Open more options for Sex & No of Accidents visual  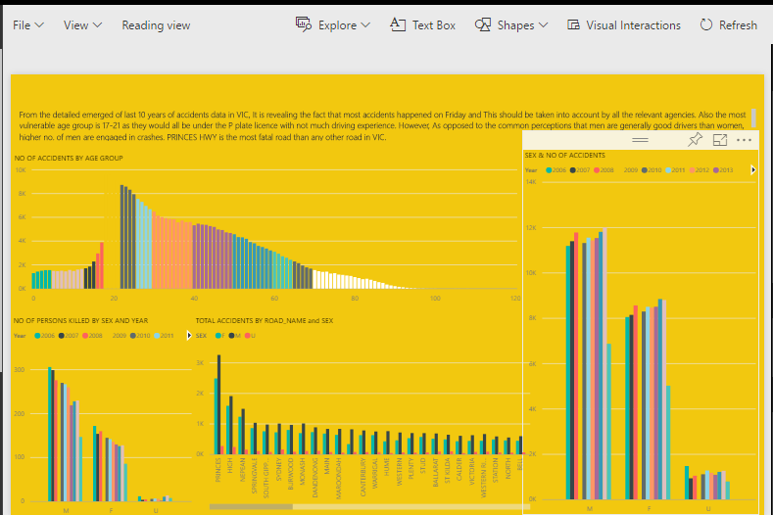pos(744,140)
